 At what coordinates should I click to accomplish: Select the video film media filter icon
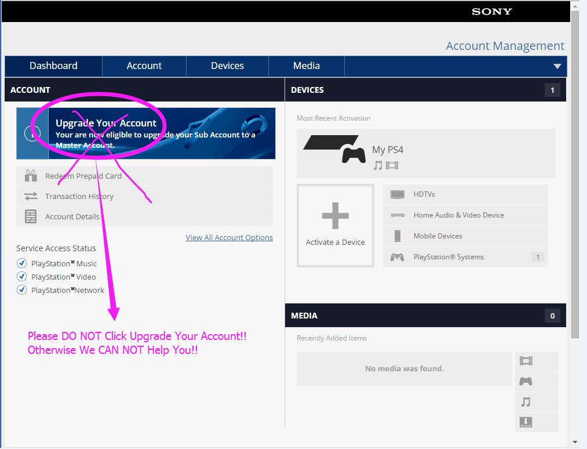(526, 361)
